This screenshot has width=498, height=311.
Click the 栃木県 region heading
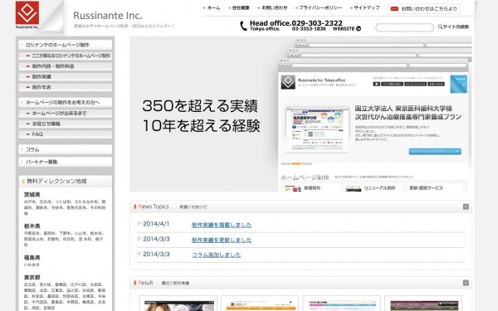click(32, 226)
